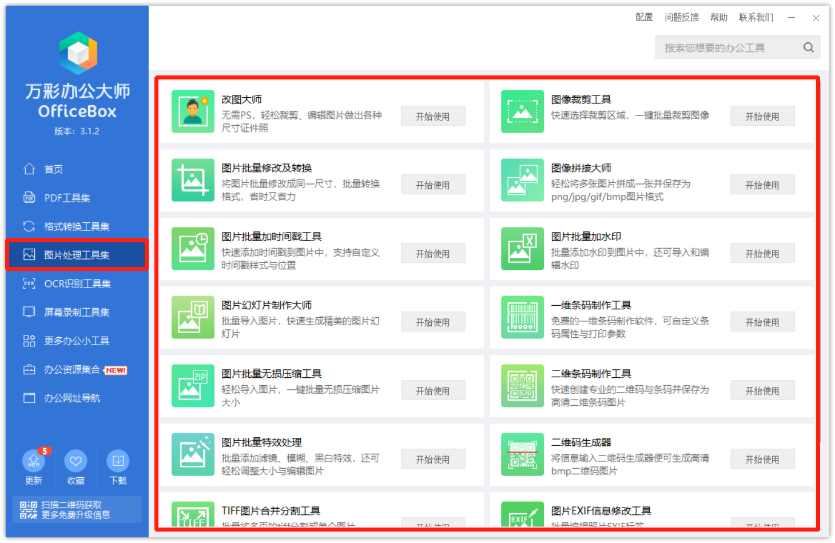Click 开始使用 for 二维码生成器
This screenshot has height=543, width=835.
click(762, 459)
